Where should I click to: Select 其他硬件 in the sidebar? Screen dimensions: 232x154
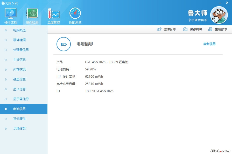pos(19,119)
